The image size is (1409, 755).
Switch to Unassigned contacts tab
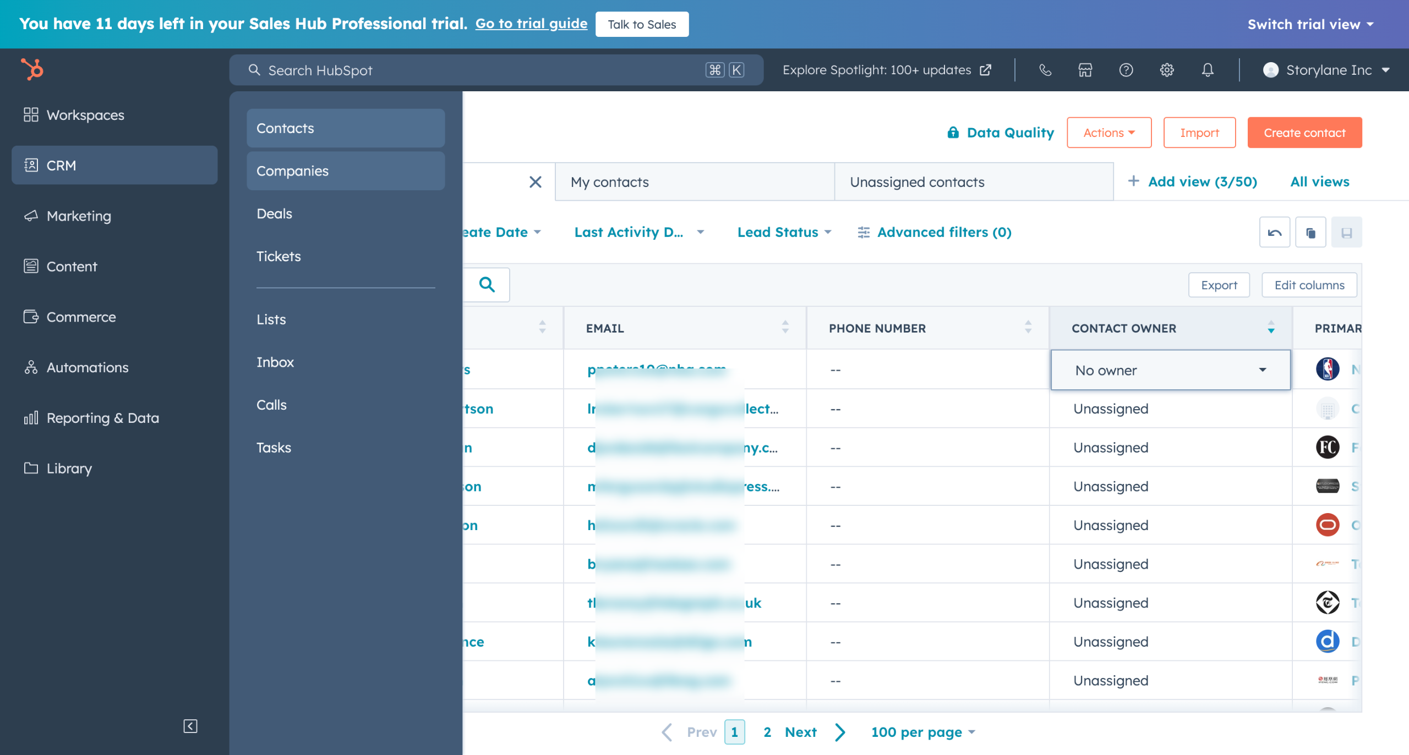click(917, 182)
